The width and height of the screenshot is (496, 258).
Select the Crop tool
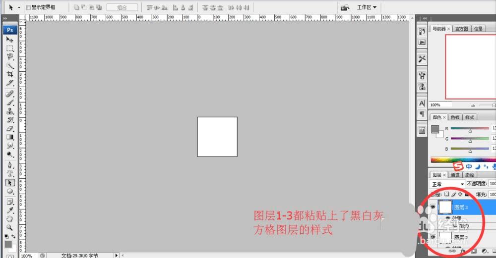[10, 74]
